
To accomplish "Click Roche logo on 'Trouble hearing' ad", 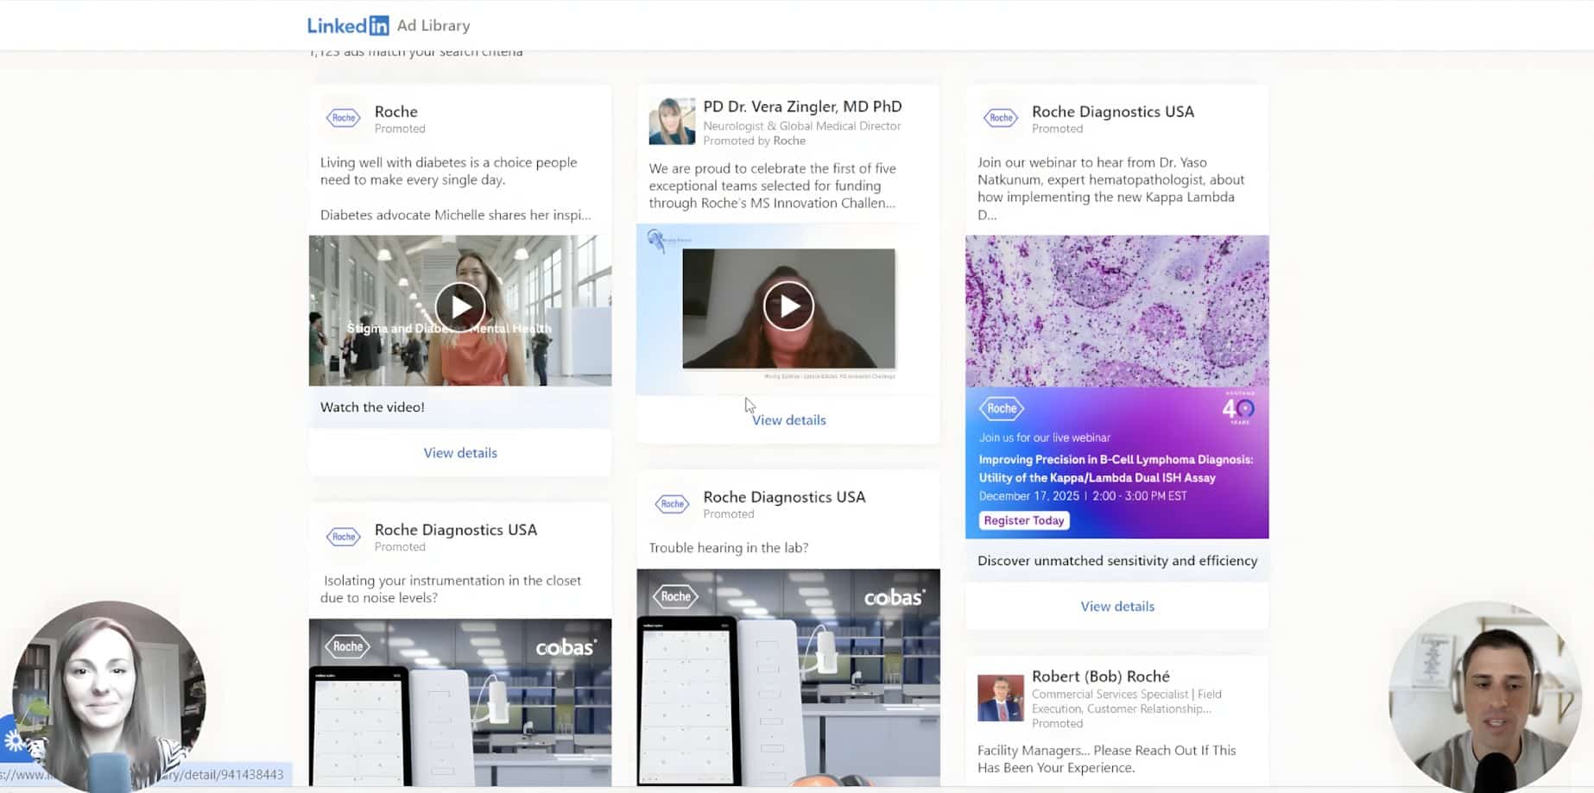I will tap(672, 504).
